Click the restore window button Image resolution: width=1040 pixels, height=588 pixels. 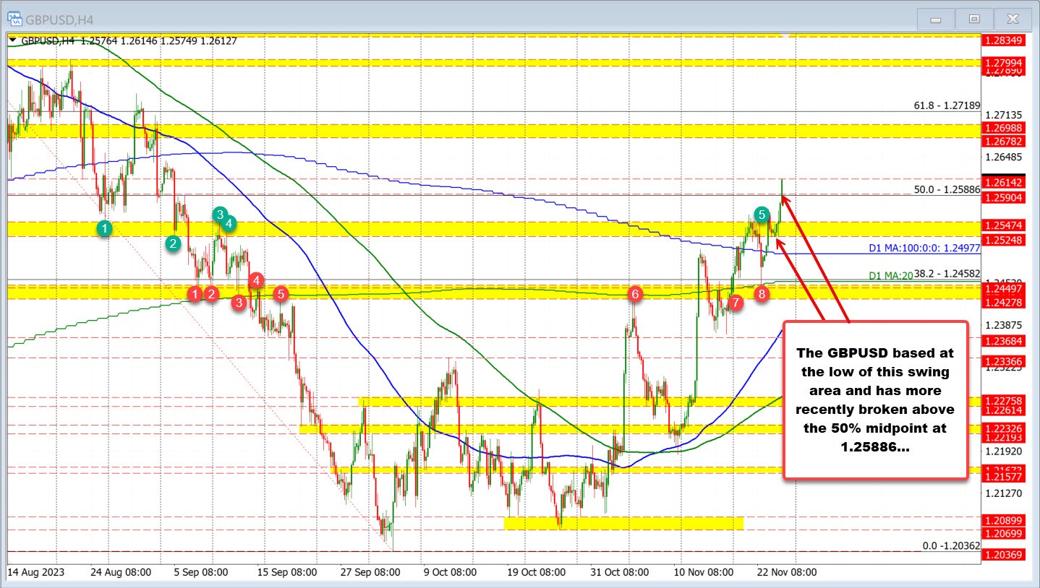(973, 19)
